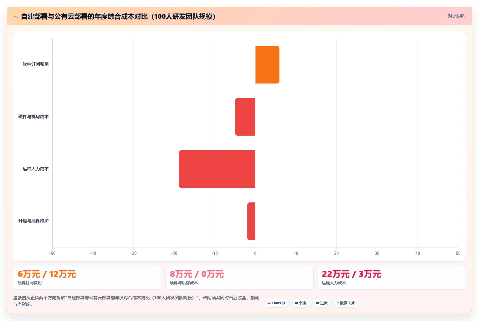479x321 pixels.
Task: Click the red 升级与插件维护 bar
Action: (x=251, y=221)
